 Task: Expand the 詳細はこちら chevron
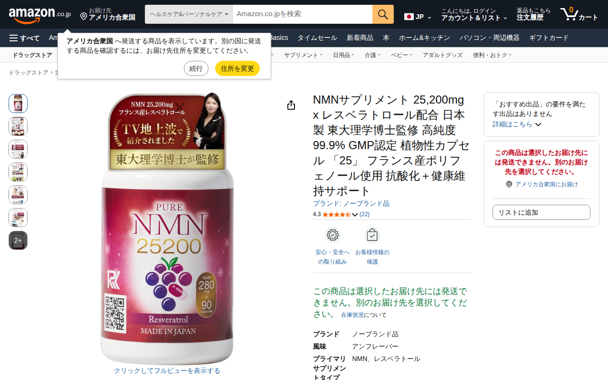coord(538,124)
